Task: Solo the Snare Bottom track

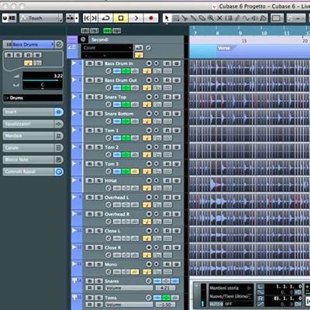Action: click(98, 114)
